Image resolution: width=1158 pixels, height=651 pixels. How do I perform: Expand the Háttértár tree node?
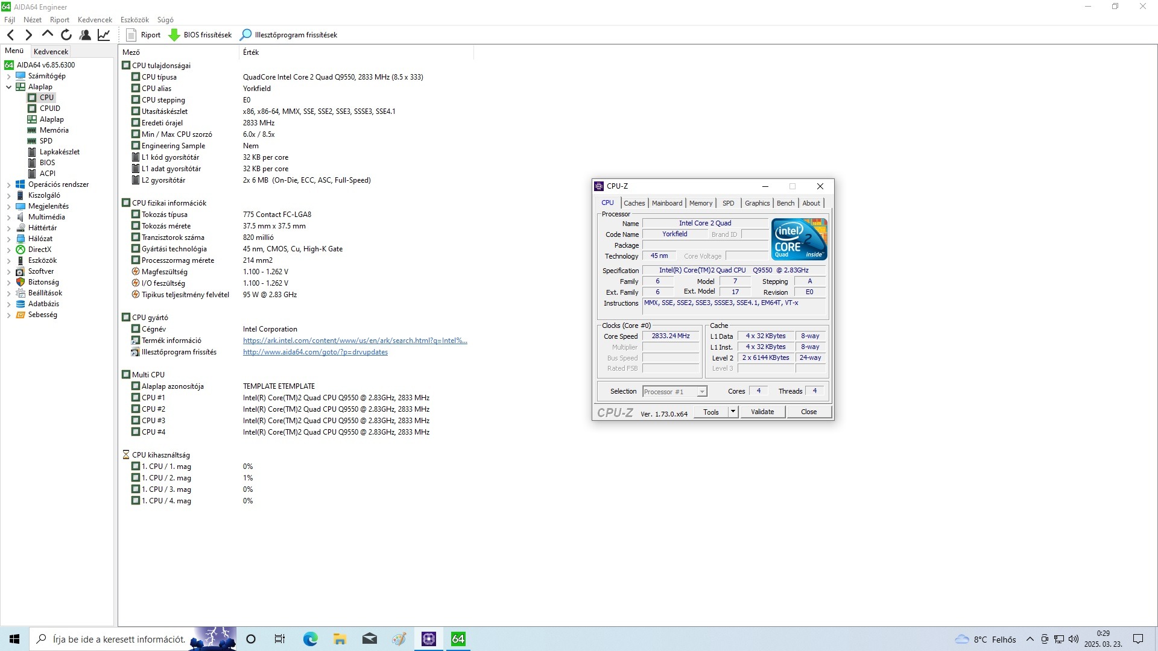pyautogui.click(x=8, y=228)
